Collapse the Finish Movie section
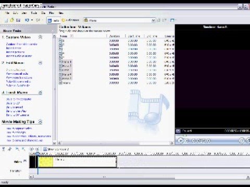Viewport: 250px width, 187px height. (40, 92)
